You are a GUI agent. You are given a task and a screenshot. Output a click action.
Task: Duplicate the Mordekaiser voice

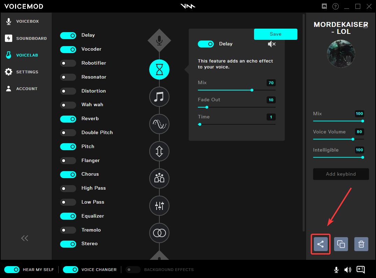tap(341, 244)
